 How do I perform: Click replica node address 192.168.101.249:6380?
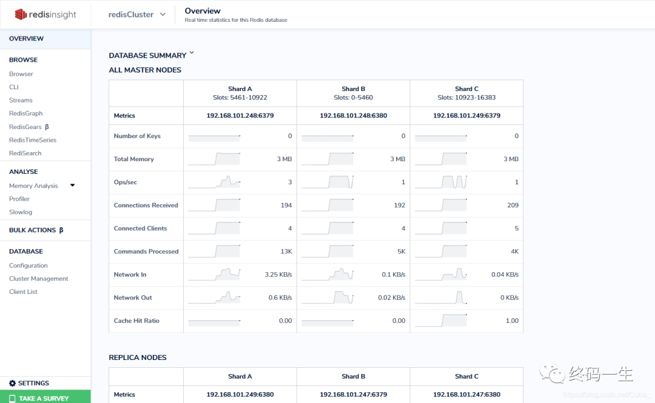pos(240,395)
